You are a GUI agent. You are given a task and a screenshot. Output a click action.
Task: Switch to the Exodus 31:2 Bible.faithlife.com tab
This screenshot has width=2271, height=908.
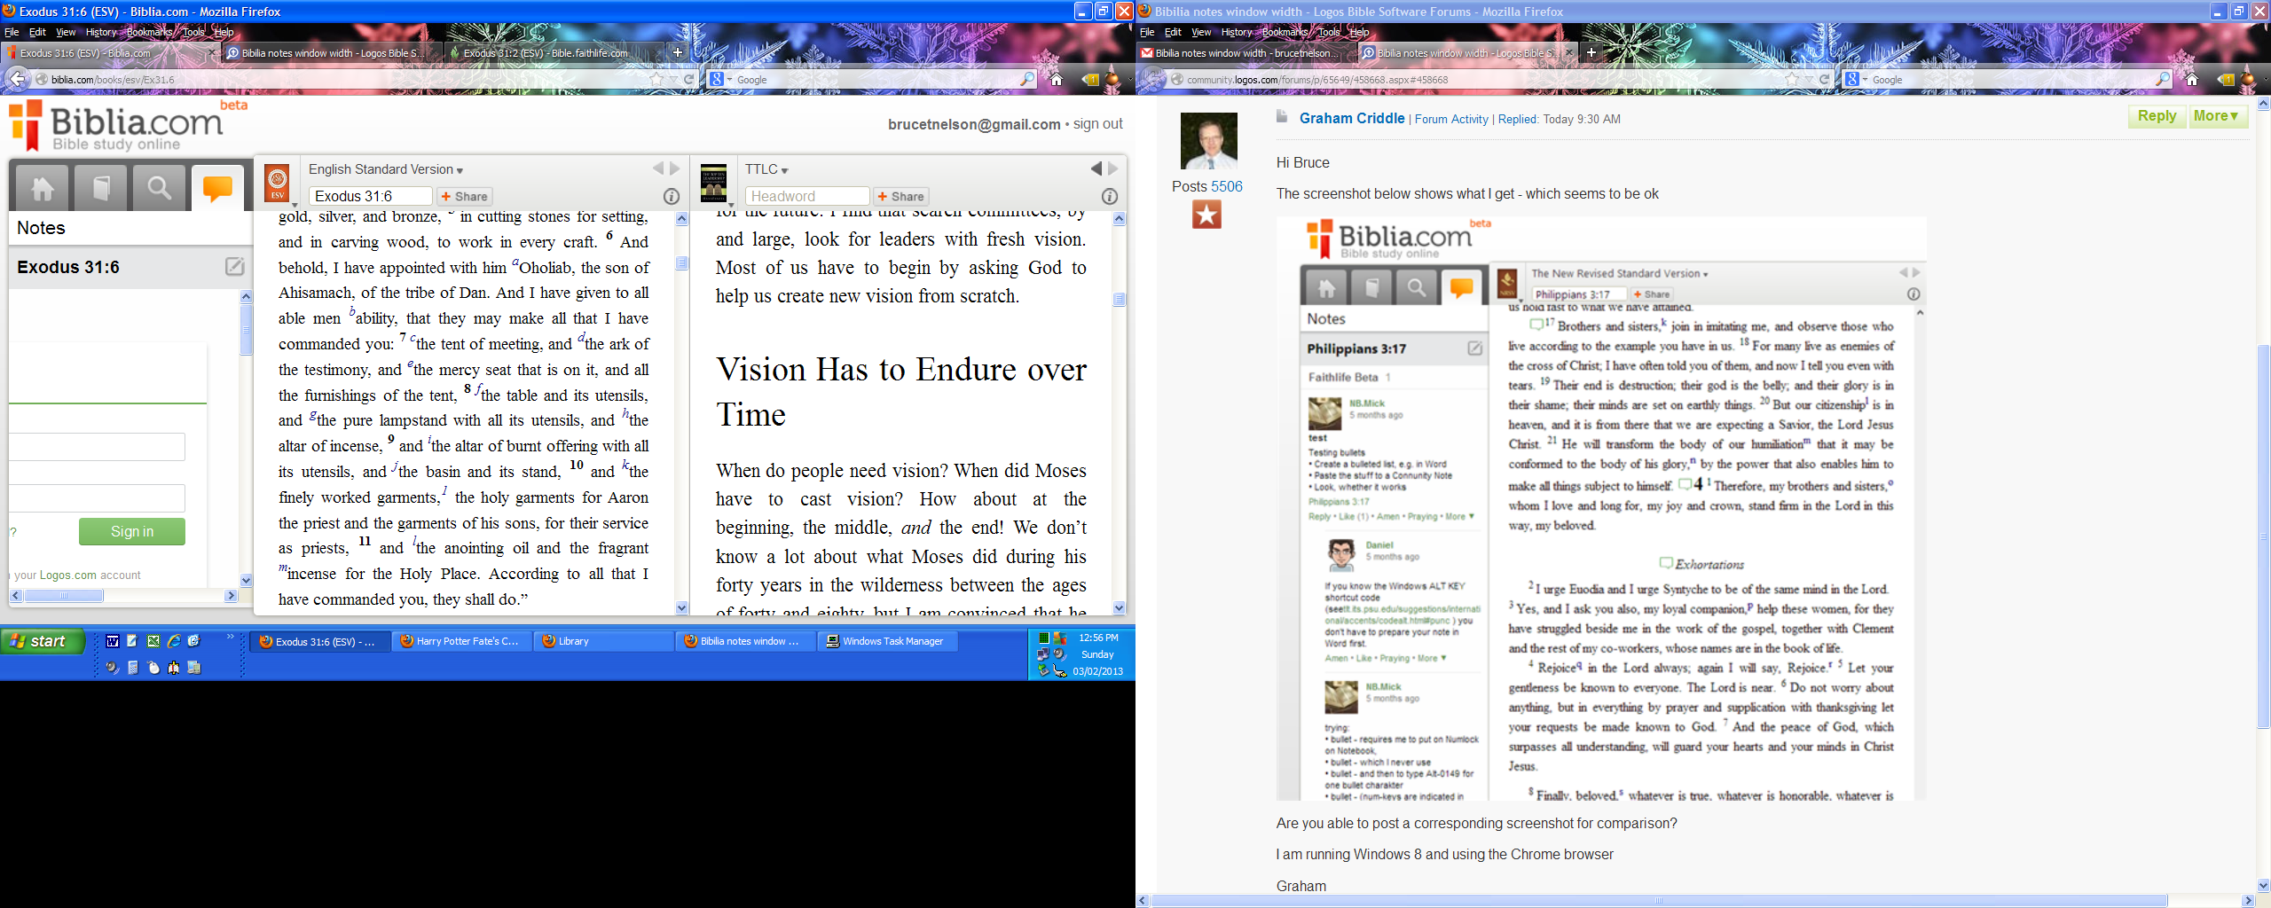coord(554,52)
